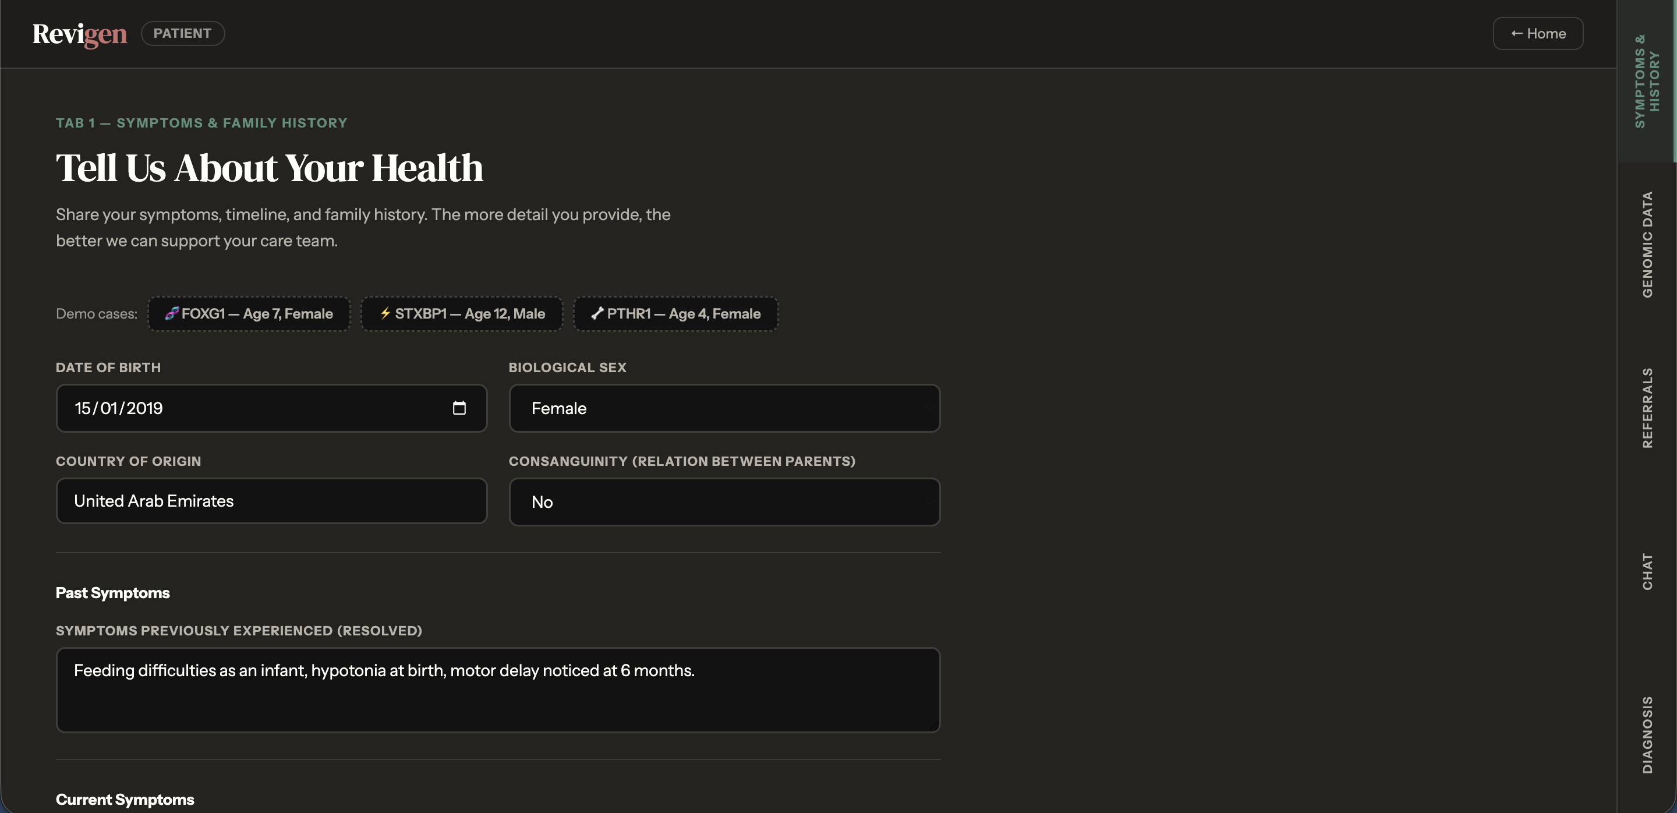Click into the resolved symptoms text area
This screenshot has width=1677, height=813.
pos(497,690)
